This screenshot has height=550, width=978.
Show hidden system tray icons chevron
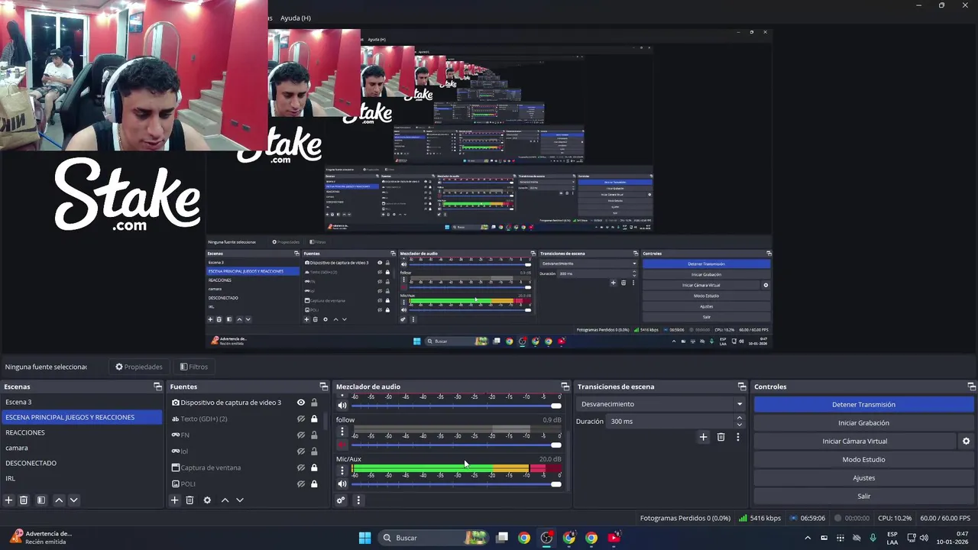808,538
